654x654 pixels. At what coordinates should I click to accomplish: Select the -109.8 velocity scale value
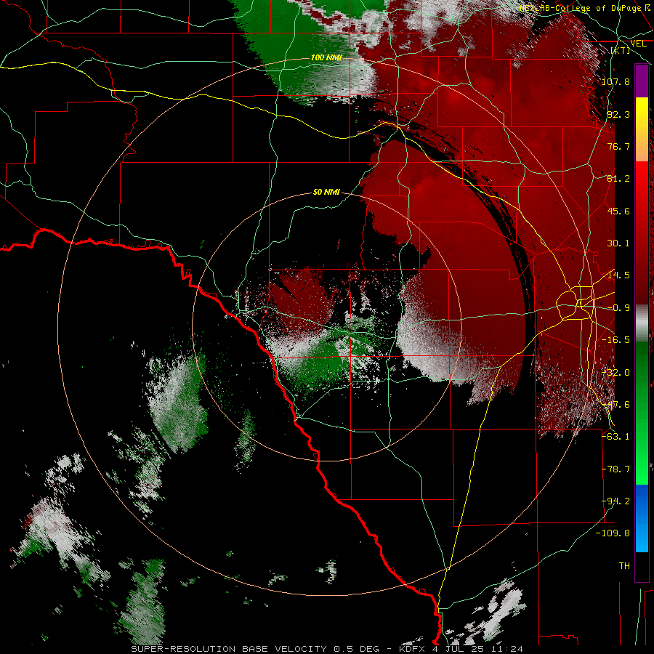tap(613, 533)
